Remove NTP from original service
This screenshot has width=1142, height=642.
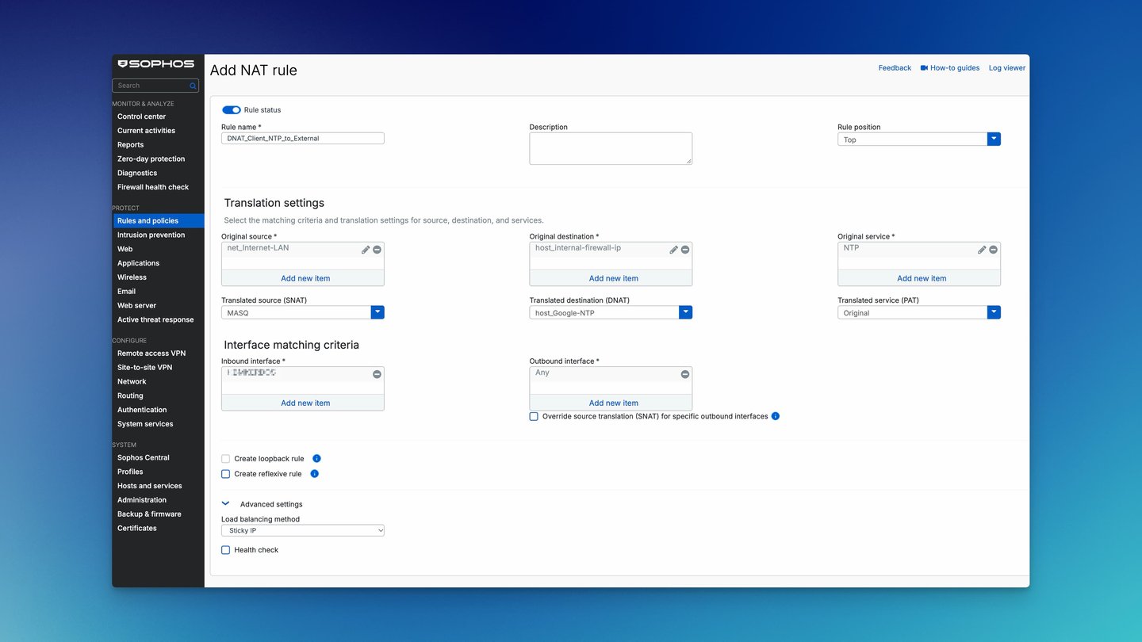coord(993,250)
